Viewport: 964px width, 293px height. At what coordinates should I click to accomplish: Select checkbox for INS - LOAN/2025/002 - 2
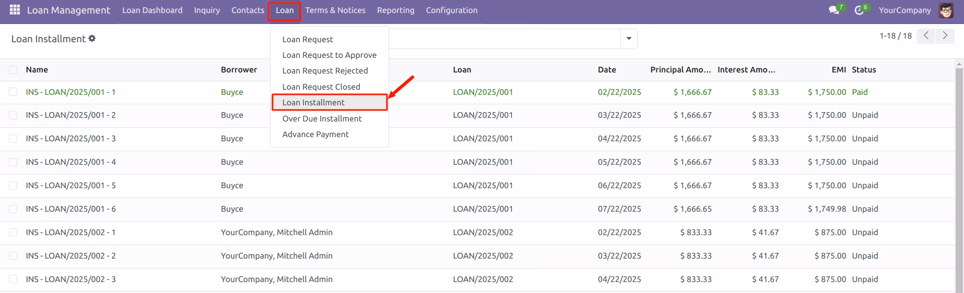pos(13,256)
